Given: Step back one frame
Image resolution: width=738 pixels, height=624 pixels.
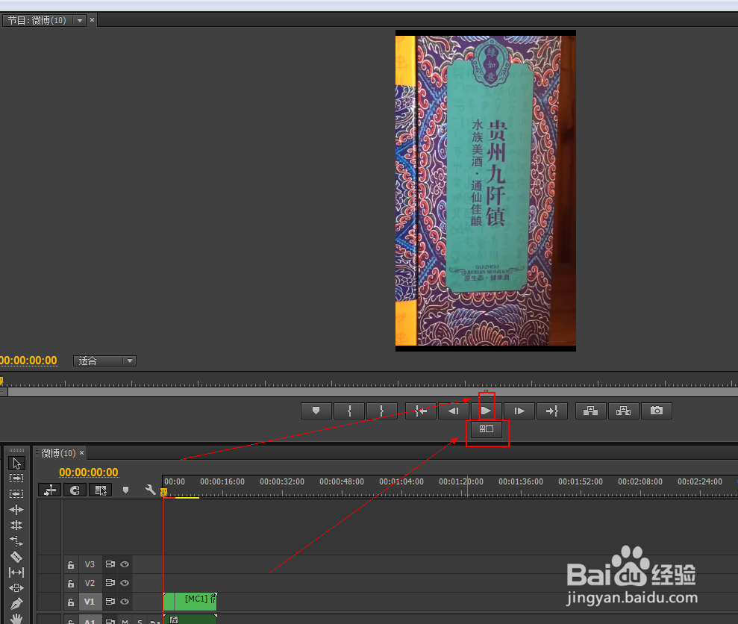Looking at the screenshot, I should 453,411.
